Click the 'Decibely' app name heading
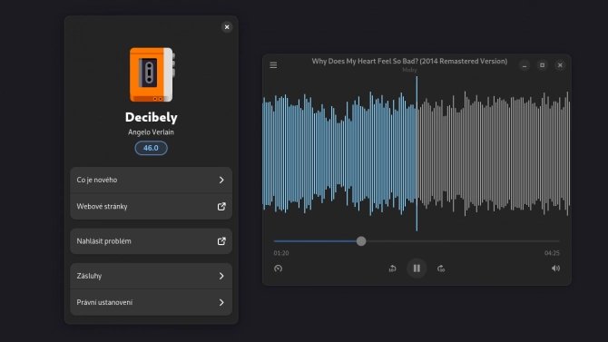Viewport: 608px width, 342px height. pos(152,117)
